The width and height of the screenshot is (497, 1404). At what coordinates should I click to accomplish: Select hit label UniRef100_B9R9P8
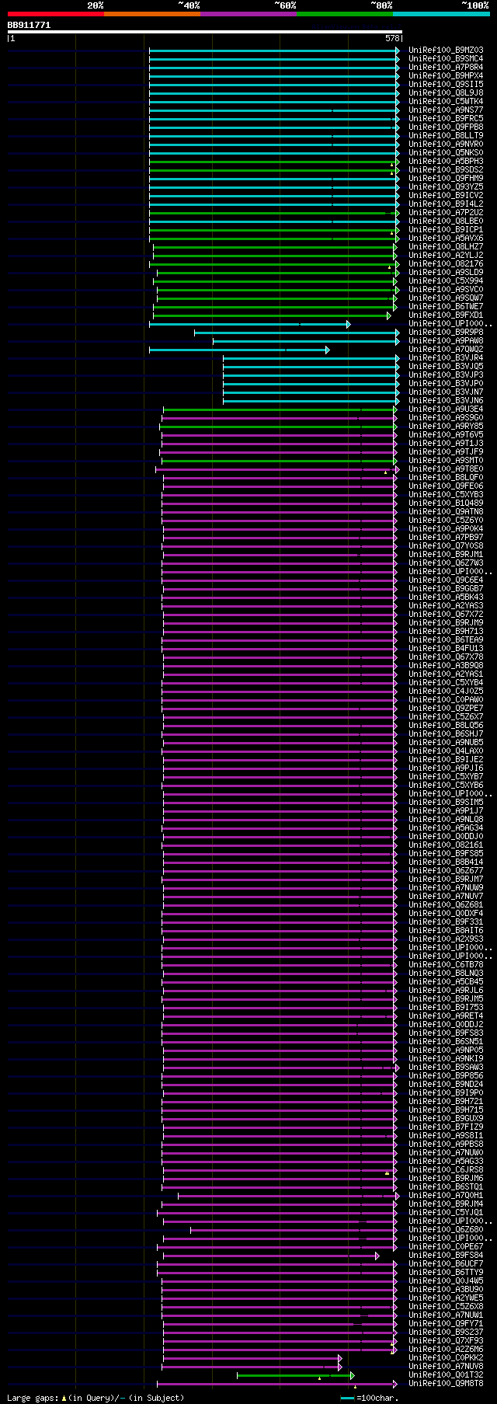point(446,333)
